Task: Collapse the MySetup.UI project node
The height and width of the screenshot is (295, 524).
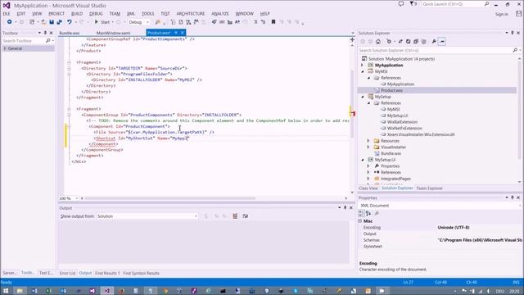Action: pyautogui.click(x=362, y=160)
